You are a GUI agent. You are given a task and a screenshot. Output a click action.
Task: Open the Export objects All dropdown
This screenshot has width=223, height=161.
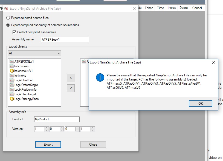click(34, 53)
